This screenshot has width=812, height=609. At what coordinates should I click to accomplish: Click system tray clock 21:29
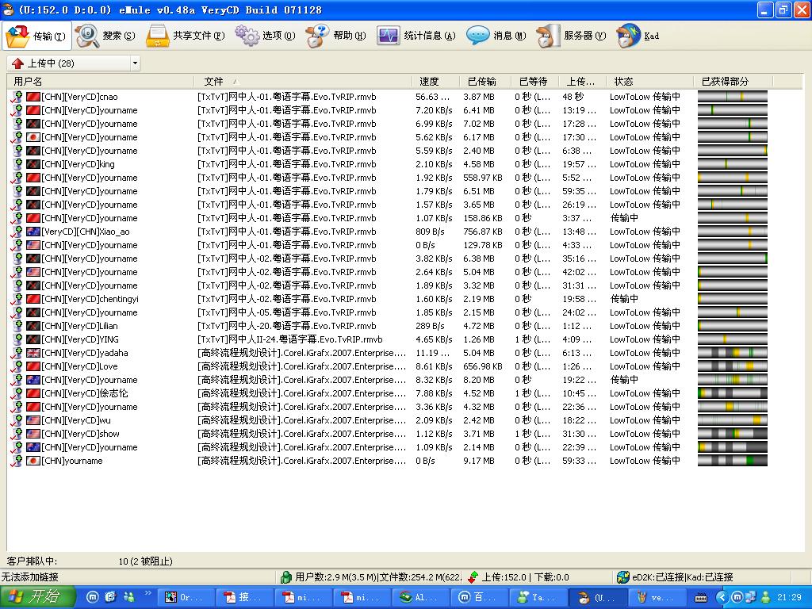click(x=789, y=598)
